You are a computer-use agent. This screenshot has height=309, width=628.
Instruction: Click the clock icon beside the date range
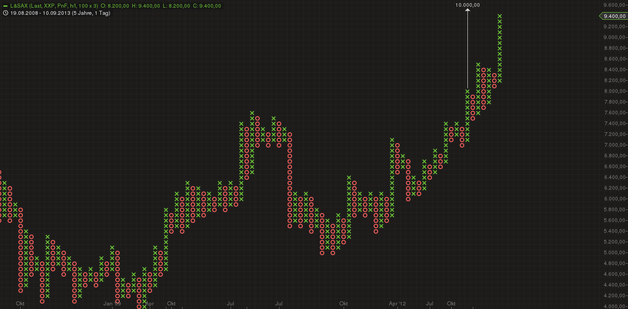click(x=5, y=13)
